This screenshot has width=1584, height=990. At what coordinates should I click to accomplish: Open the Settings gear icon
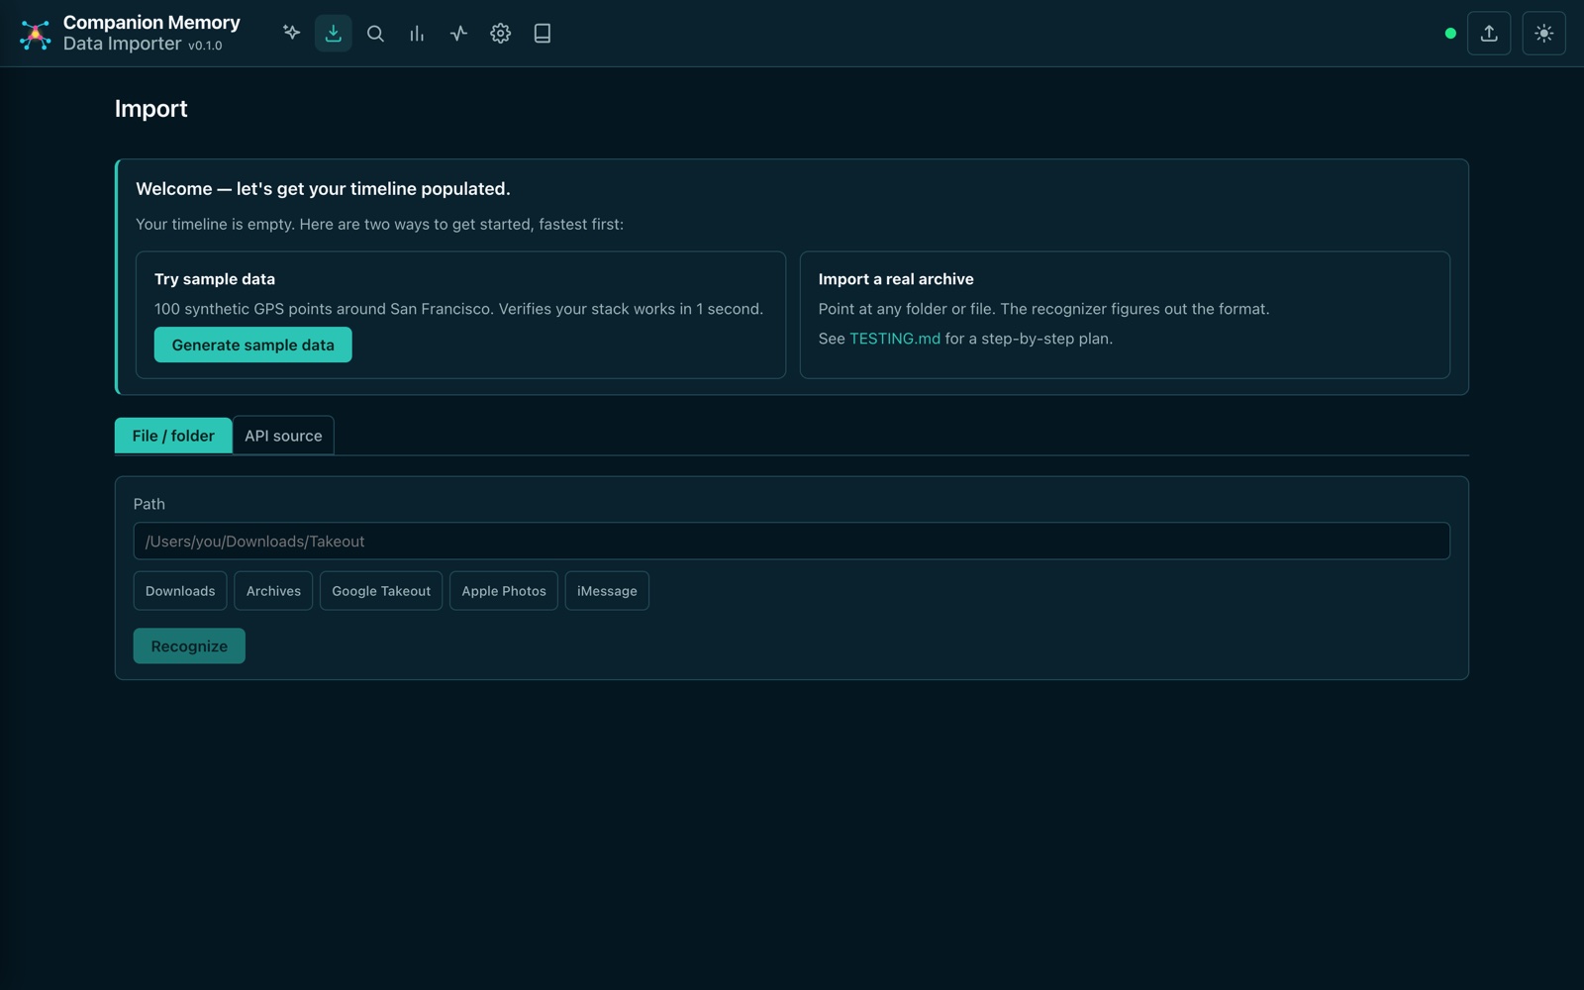click(500, 33)
